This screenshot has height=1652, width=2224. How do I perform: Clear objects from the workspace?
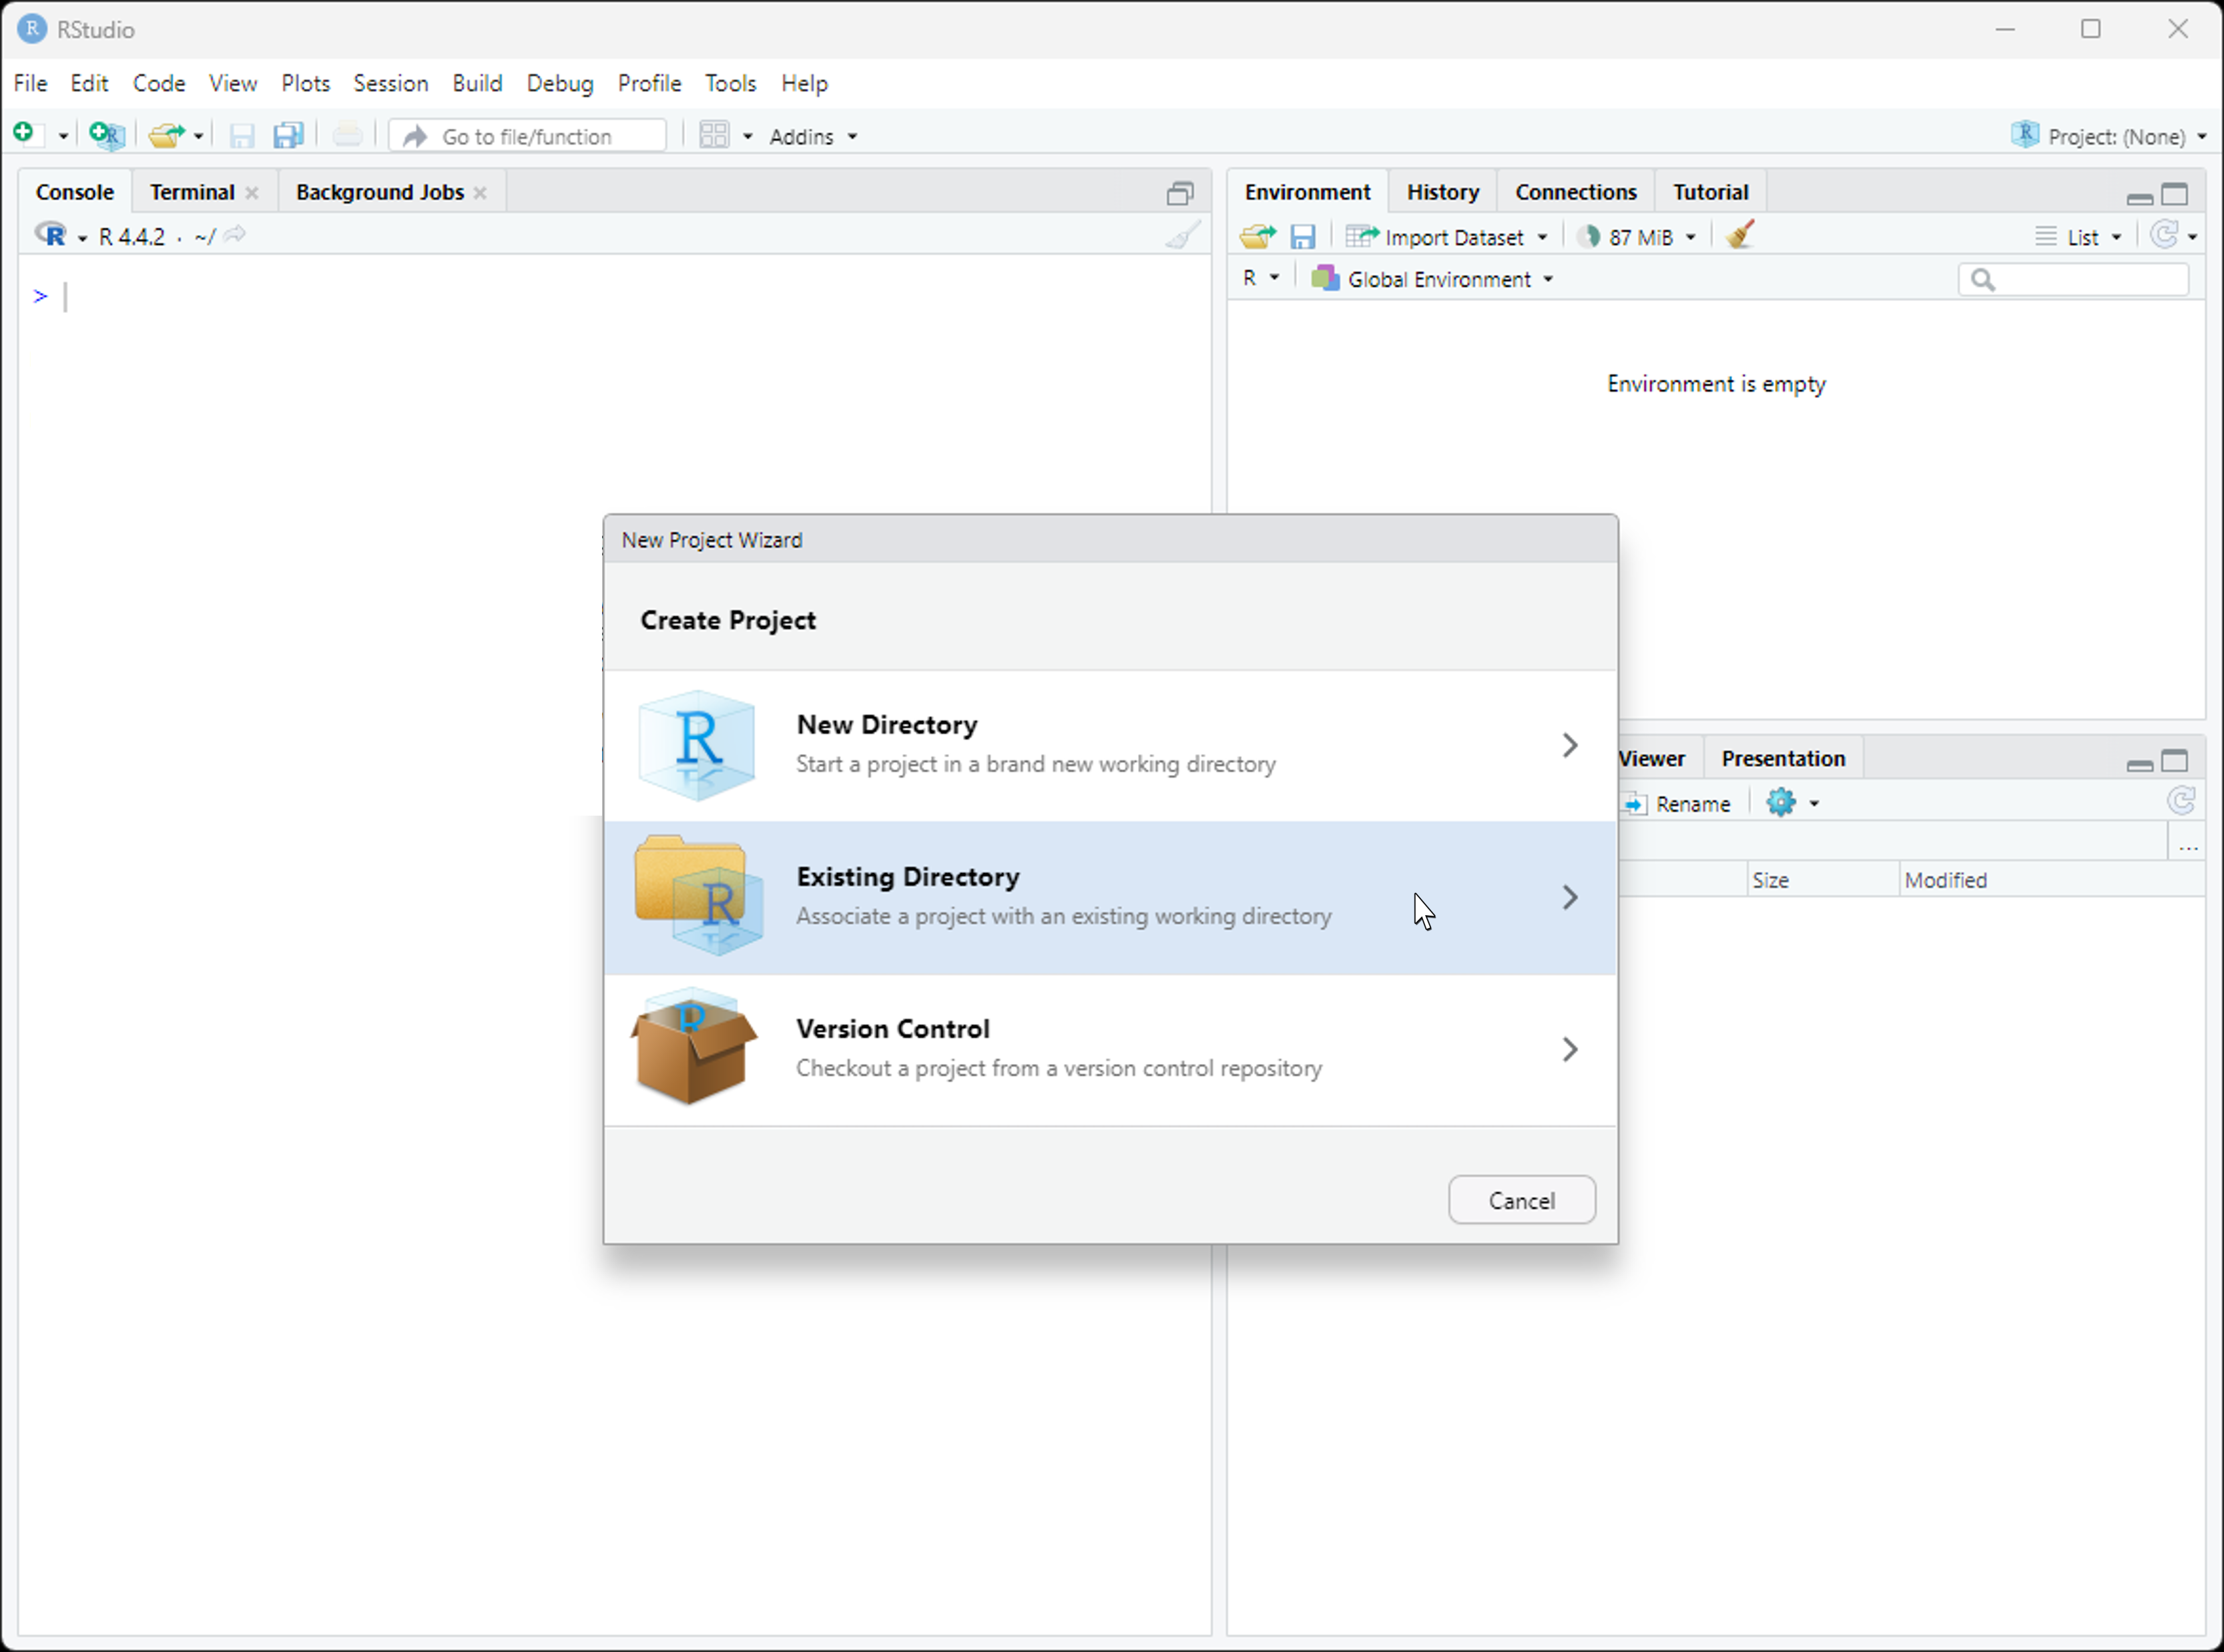(x=1739, y=236)
